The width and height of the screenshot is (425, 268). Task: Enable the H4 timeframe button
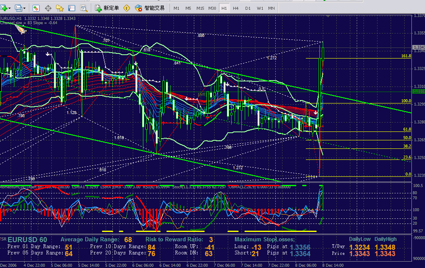click(236, 8)
